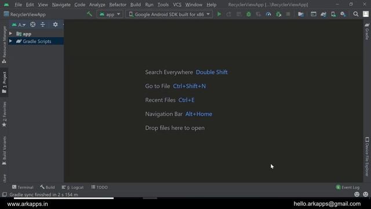Open Project Structure icon
This screenshot has width=371, height=209.
pos(301,14)
